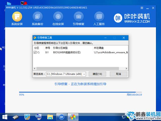The height and width of the screenshot is (121, 161).
Task: Select the BIOS(MBR磁盘启动分区) cell
Action: tap(67, 52)
